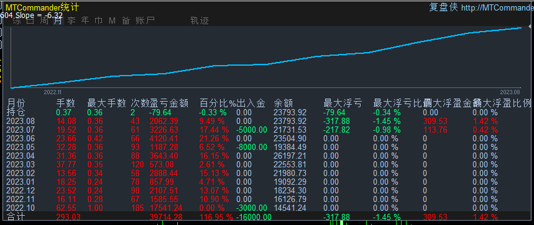Click the max lots value 1.00

click(95, 208)
